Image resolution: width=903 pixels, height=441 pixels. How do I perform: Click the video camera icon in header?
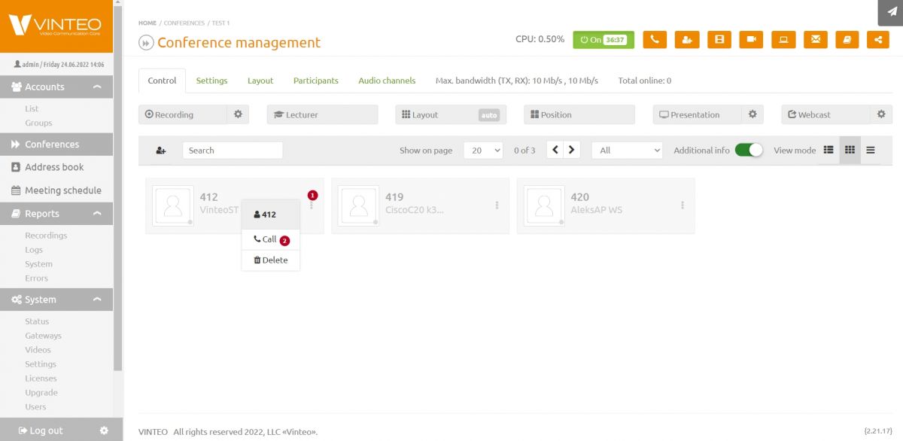(751, 40)
